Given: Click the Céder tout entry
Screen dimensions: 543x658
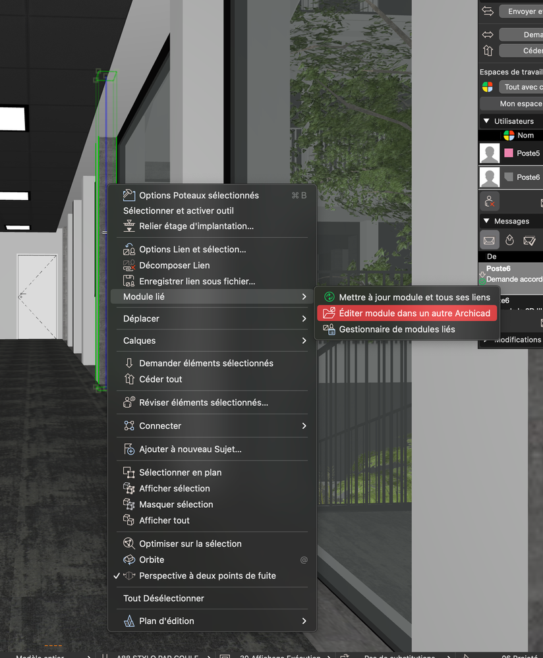Looking at the screenshot, I should tap(158, 379).
